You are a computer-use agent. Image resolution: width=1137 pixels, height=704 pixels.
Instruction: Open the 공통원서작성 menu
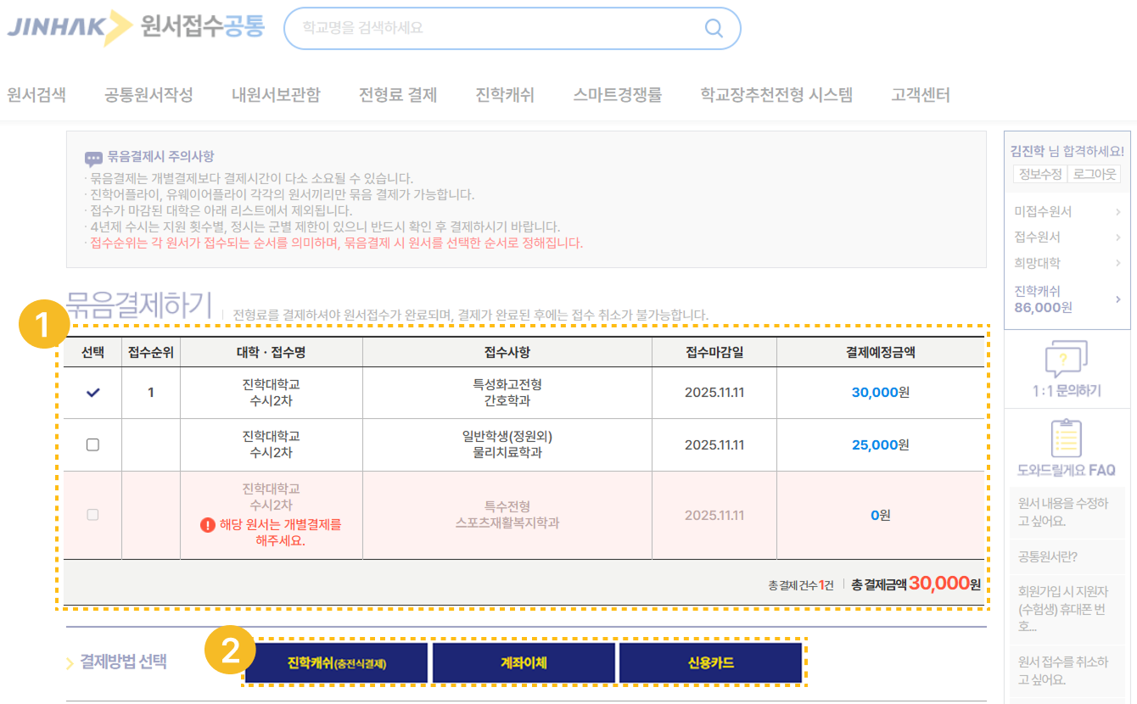(148, 95)
